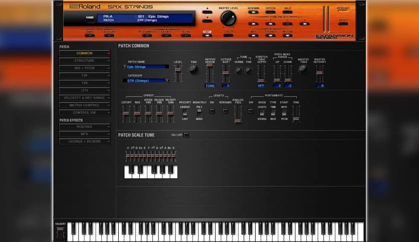Flip Portamento Mode Legato/Normal switch
Screen dimensions: 419x242
click(262, 112)
